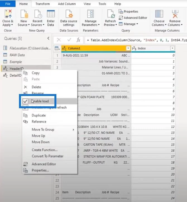Toggle the Enable load checkbox
Image resolution: width=187 pixels, height=202 pixels.
pos(25,101)
